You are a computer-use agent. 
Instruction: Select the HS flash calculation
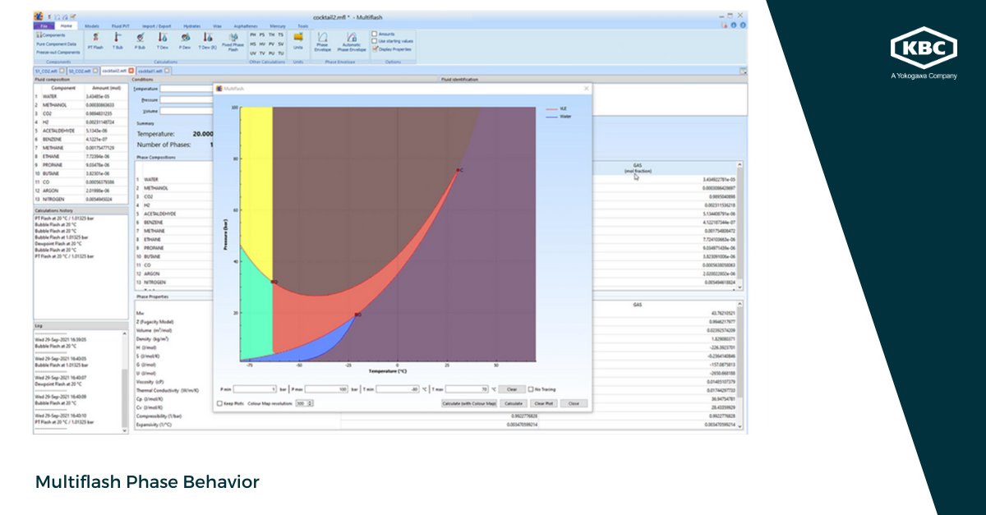252,44
